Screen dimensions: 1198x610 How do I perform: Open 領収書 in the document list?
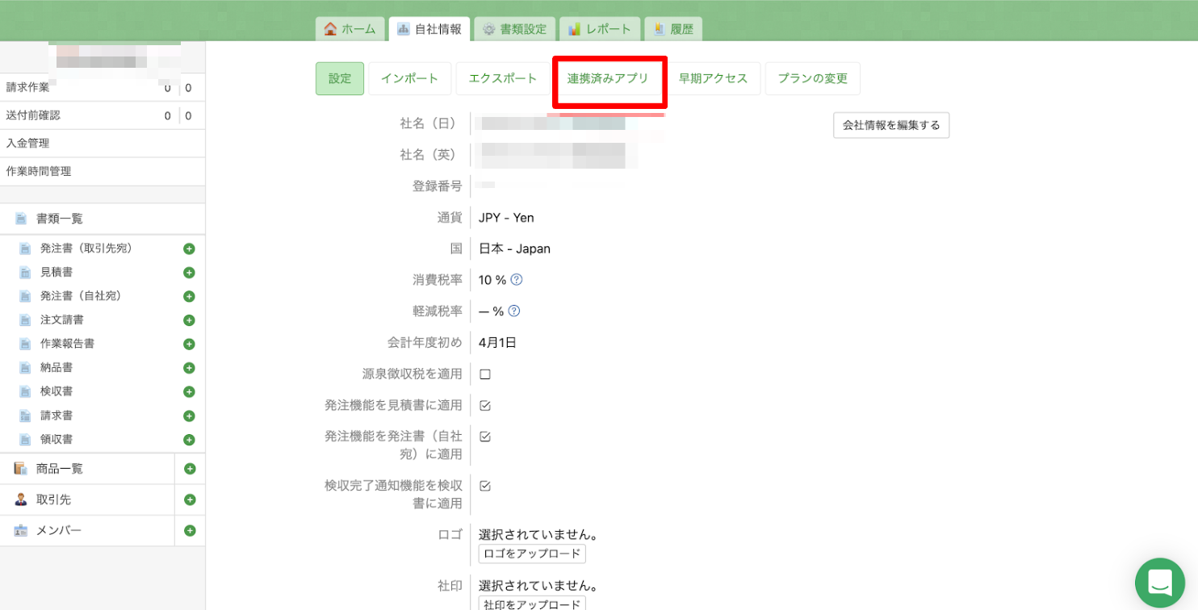tap(57, 440)
